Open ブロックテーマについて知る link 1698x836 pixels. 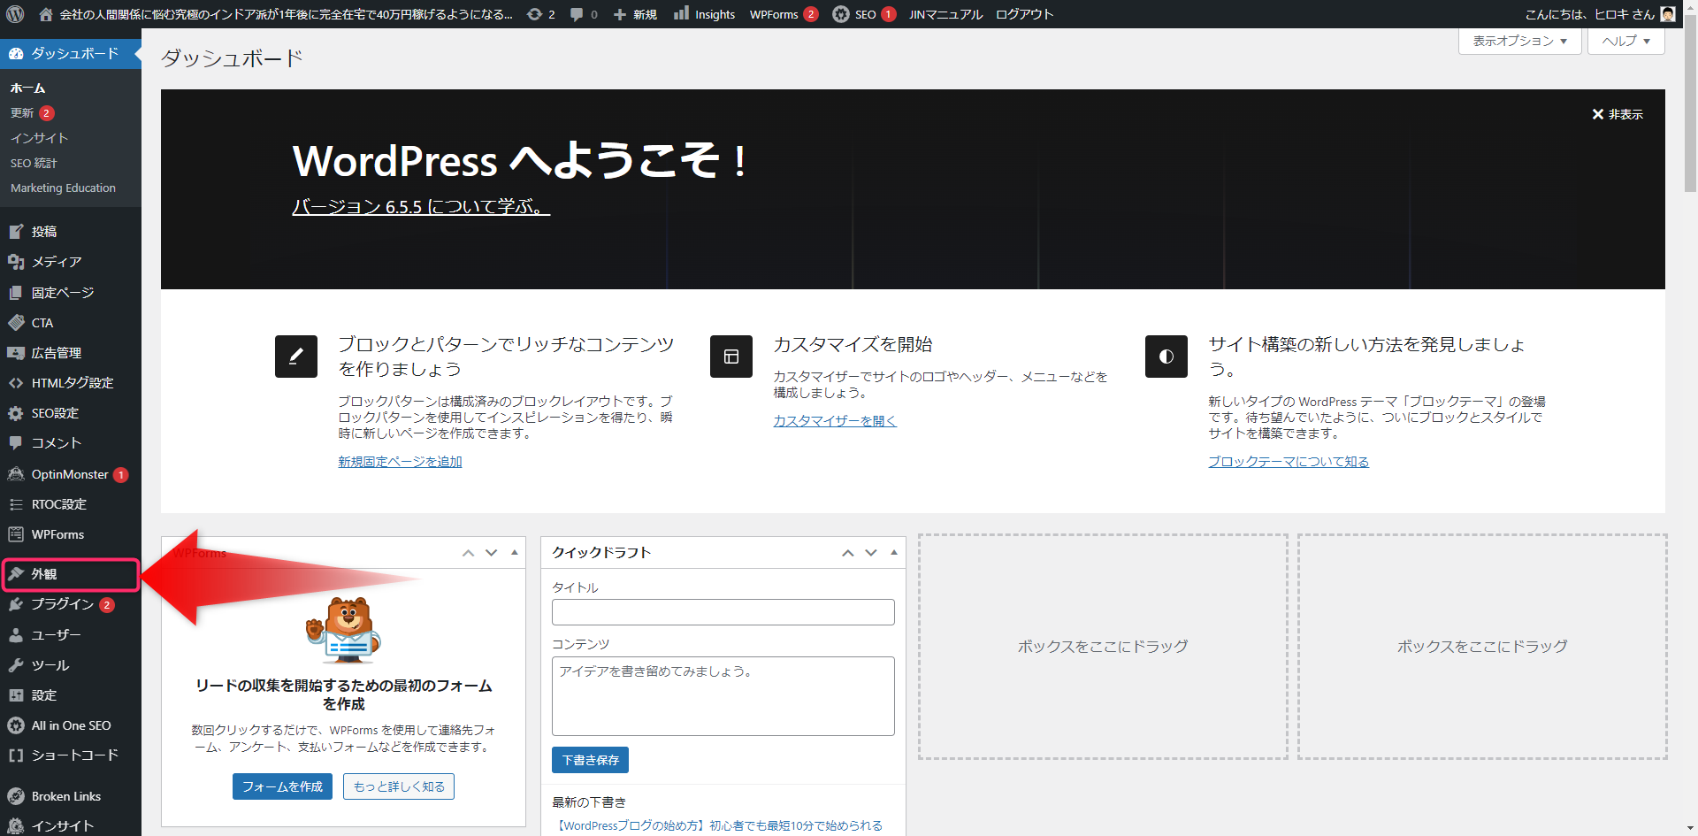tap(1289, 462)
